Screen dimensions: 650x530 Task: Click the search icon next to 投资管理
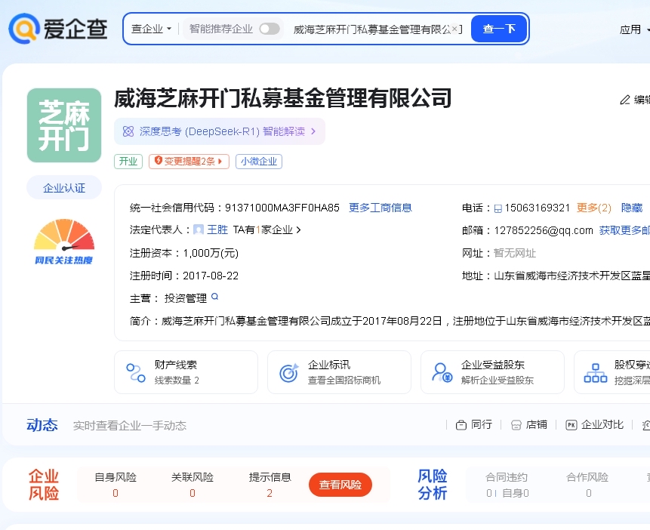[x=214, y=297]
